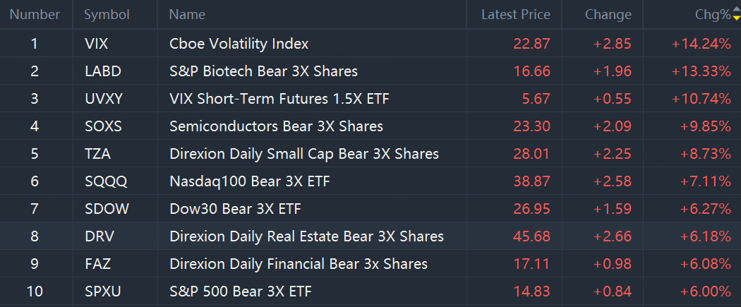Sort the table by Change column
The height and width of the screenshot is (307, 741).
click(x=608, y=14)
